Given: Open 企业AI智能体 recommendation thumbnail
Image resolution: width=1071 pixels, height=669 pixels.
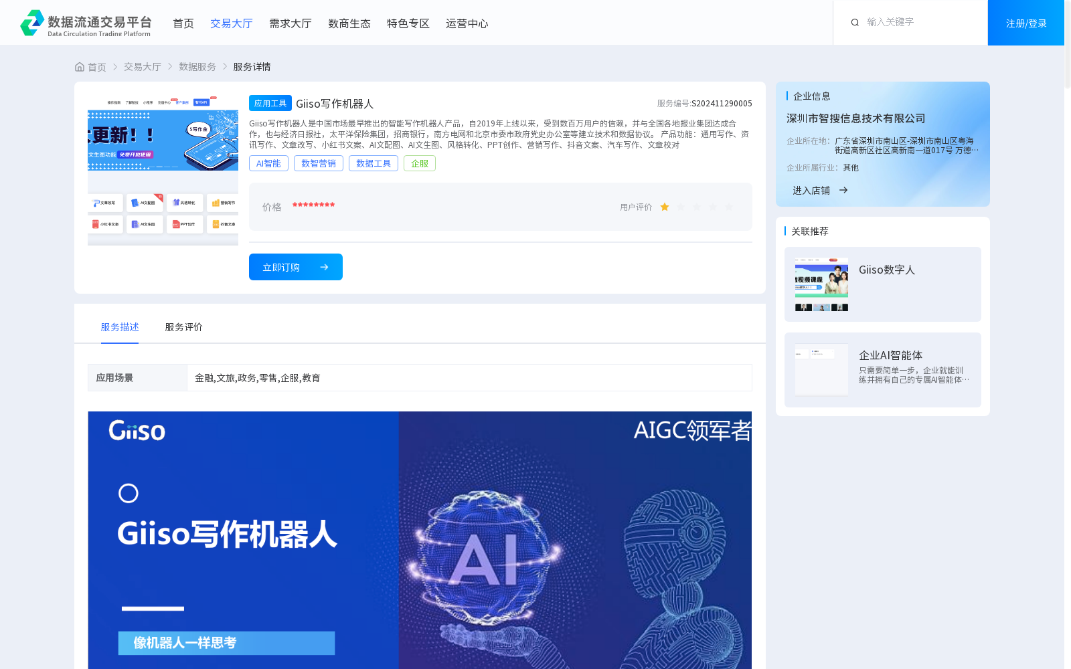Looking at the screenshot, I should click(x=821, y=370).
